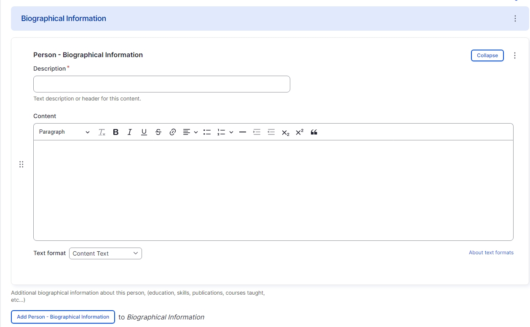Viewport: 530px width, 327px height.
Task: Decrease indent of the paragraph
Action: point(271,132)
